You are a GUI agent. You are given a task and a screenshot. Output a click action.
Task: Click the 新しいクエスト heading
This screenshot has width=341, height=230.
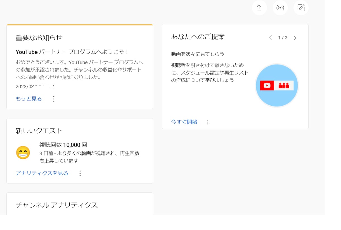point(39,131)
